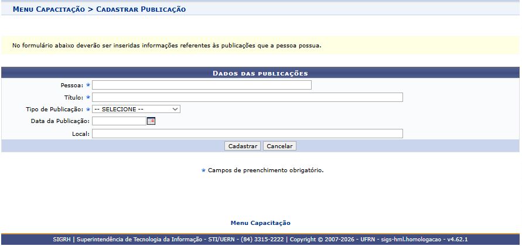Click the SIGRH footer copyright text

260,240
